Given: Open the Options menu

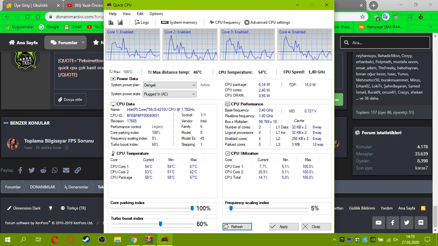Looking at the screenshot, I should click(156, 14).
